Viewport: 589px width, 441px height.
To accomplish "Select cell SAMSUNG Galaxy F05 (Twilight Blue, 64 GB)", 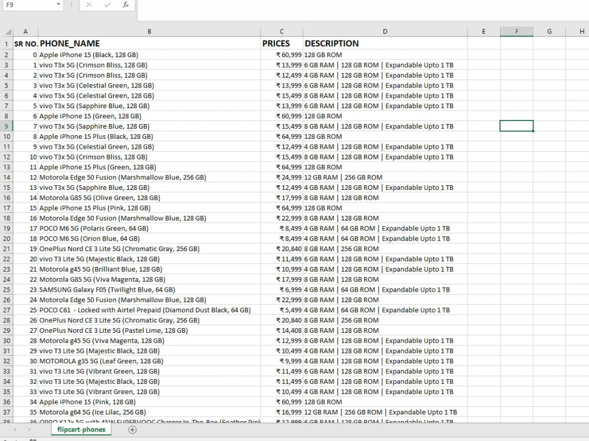I will pos(149,289).
